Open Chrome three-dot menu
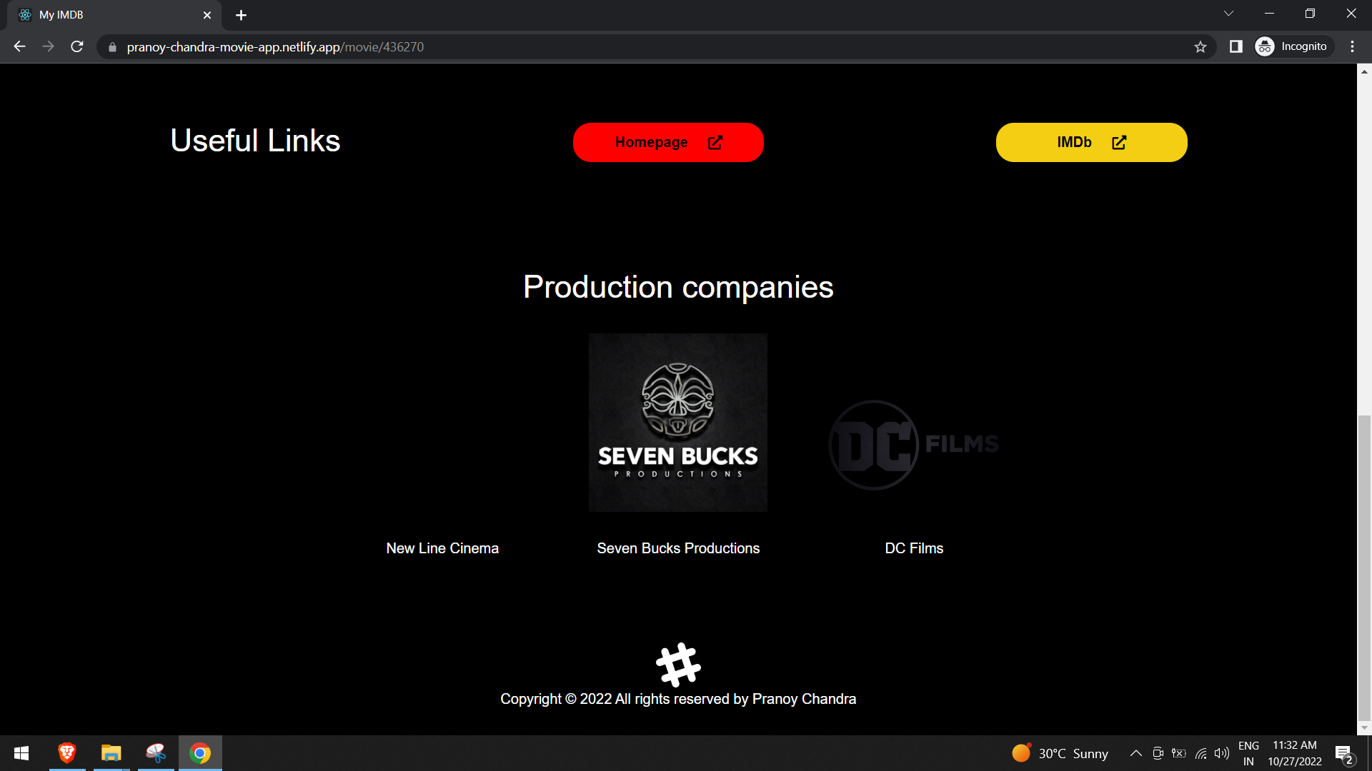 [x=1352, y=46]
